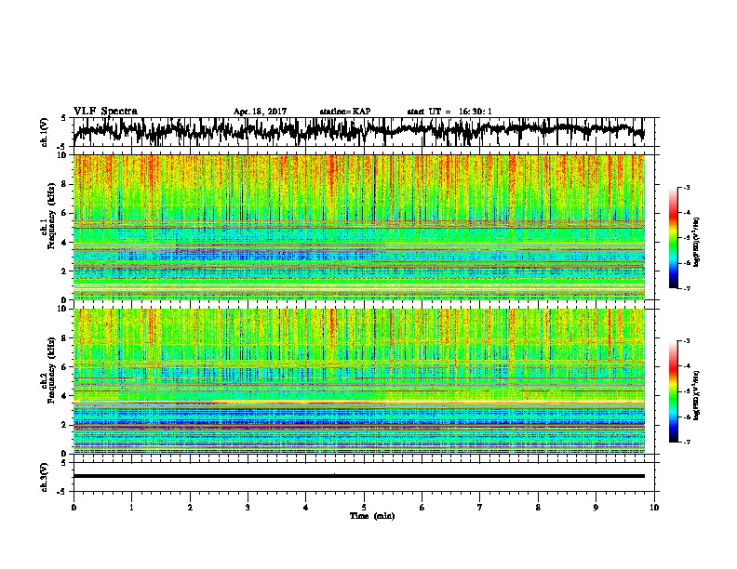The width and height of the screenshot is (737, 569).
Task: Click time axis tick label "3"
Action: pos(248,507)
